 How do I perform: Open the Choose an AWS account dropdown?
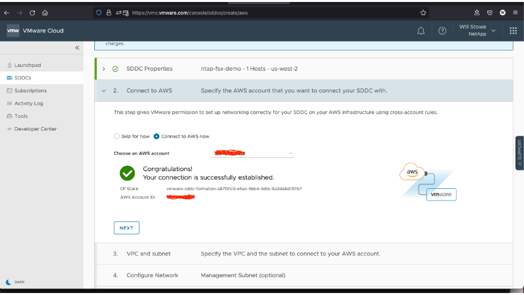253,153
